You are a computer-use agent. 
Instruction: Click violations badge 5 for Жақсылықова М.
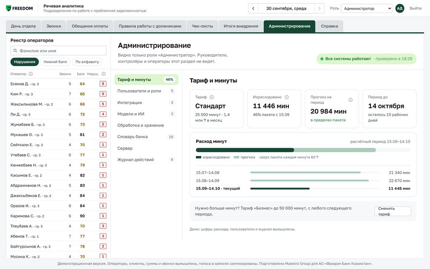103,104
